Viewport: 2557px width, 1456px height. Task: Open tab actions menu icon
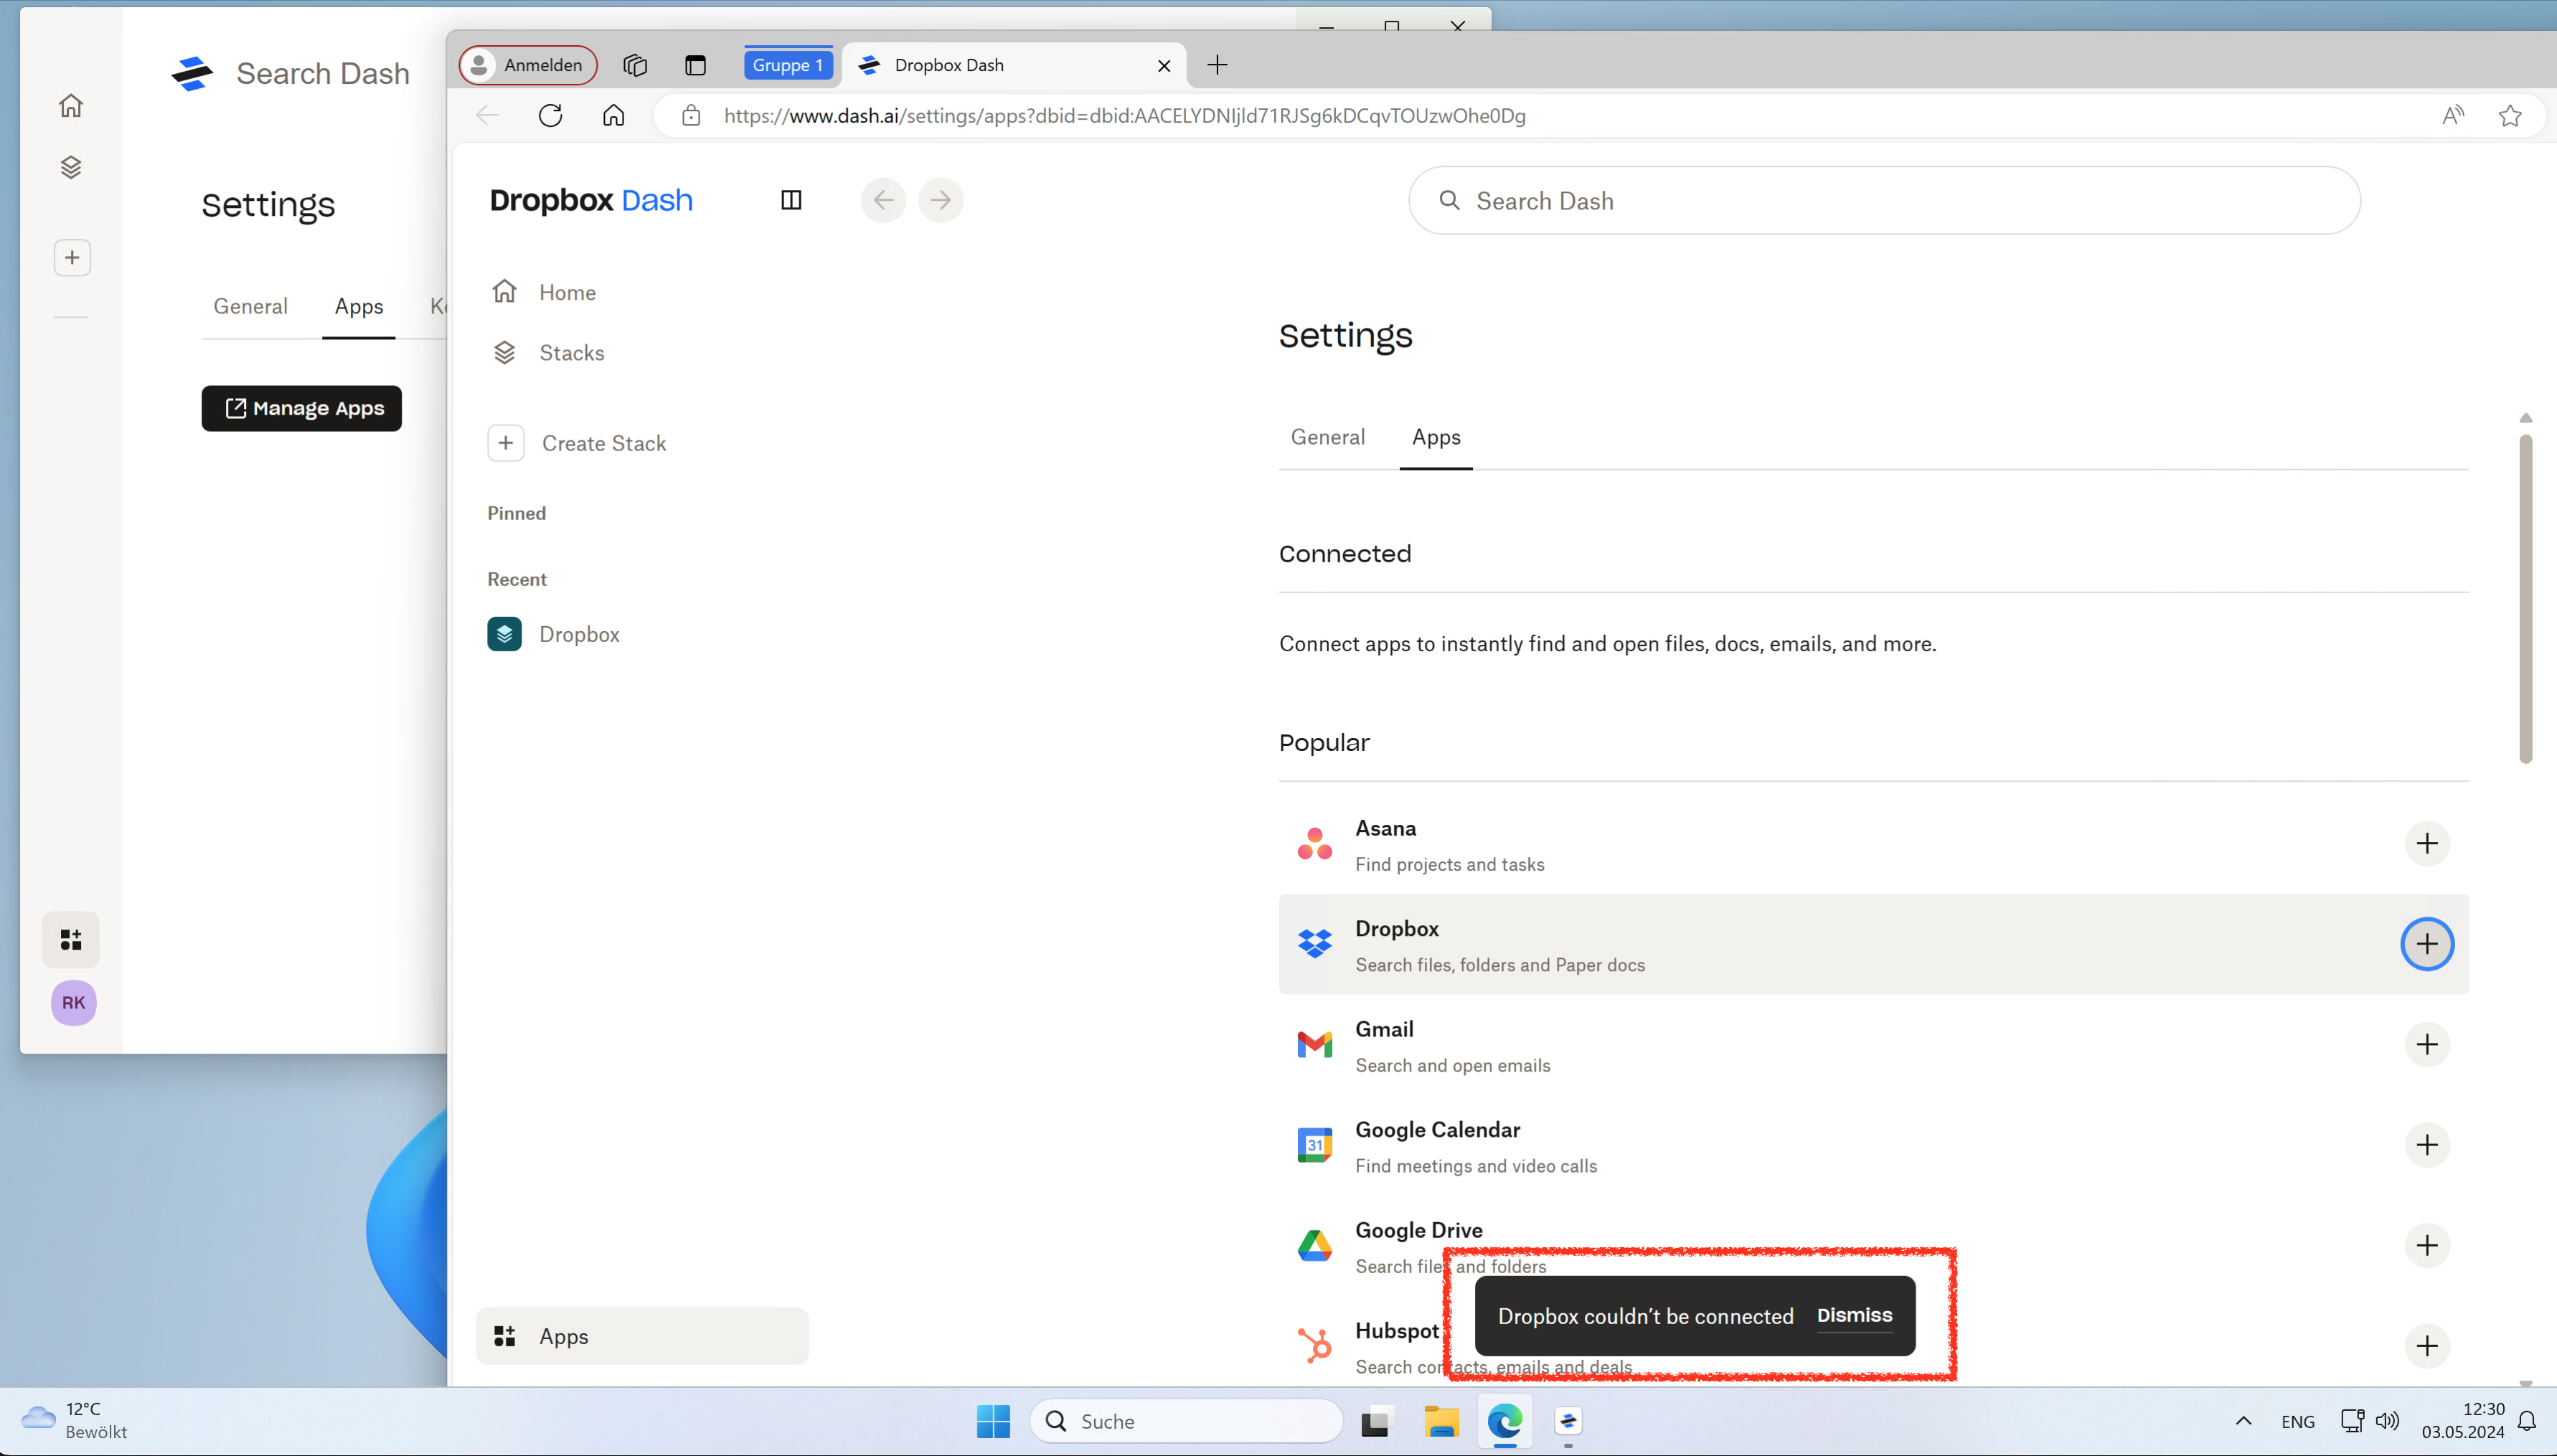[x=695, y=65]
